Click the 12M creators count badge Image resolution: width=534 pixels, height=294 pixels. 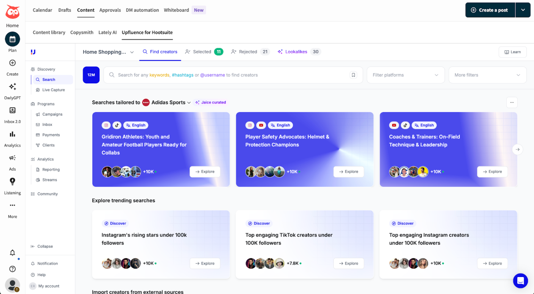tap(91, 75)
